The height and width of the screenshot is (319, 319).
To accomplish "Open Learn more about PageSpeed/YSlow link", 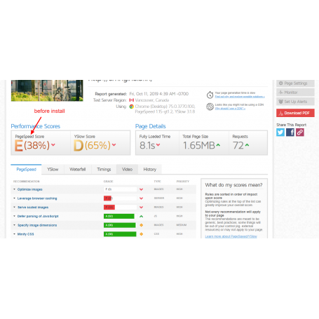I will coord(231,236).
